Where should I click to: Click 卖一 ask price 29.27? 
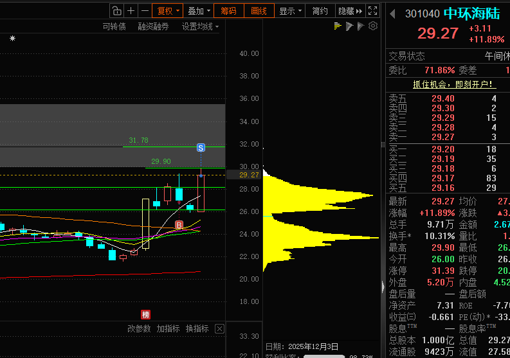(442, 137)
